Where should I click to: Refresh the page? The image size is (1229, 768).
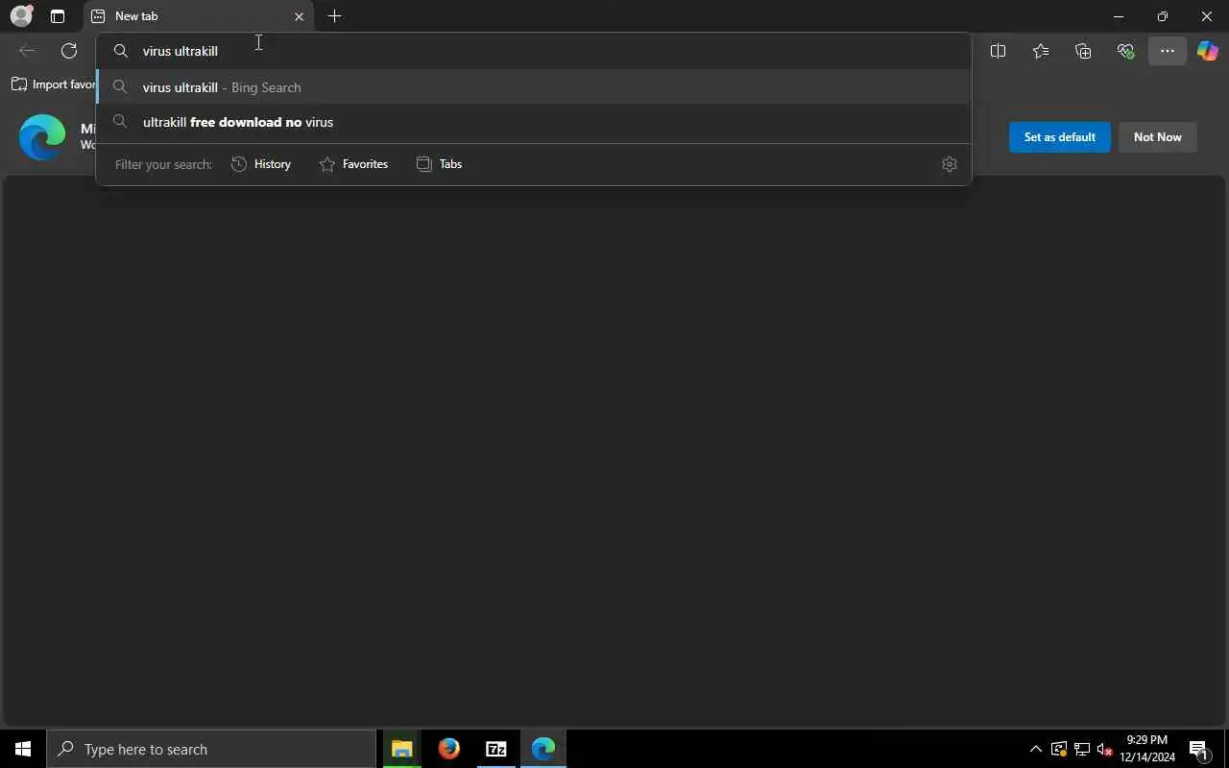pyautogui.click(x=69, y=51)
